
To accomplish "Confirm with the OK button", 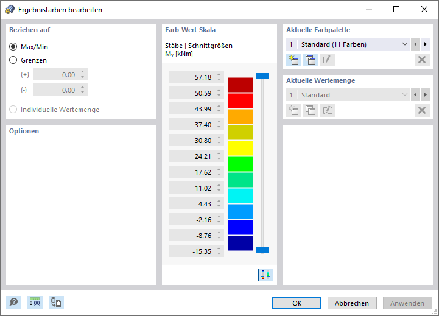I will click(297, 303).
